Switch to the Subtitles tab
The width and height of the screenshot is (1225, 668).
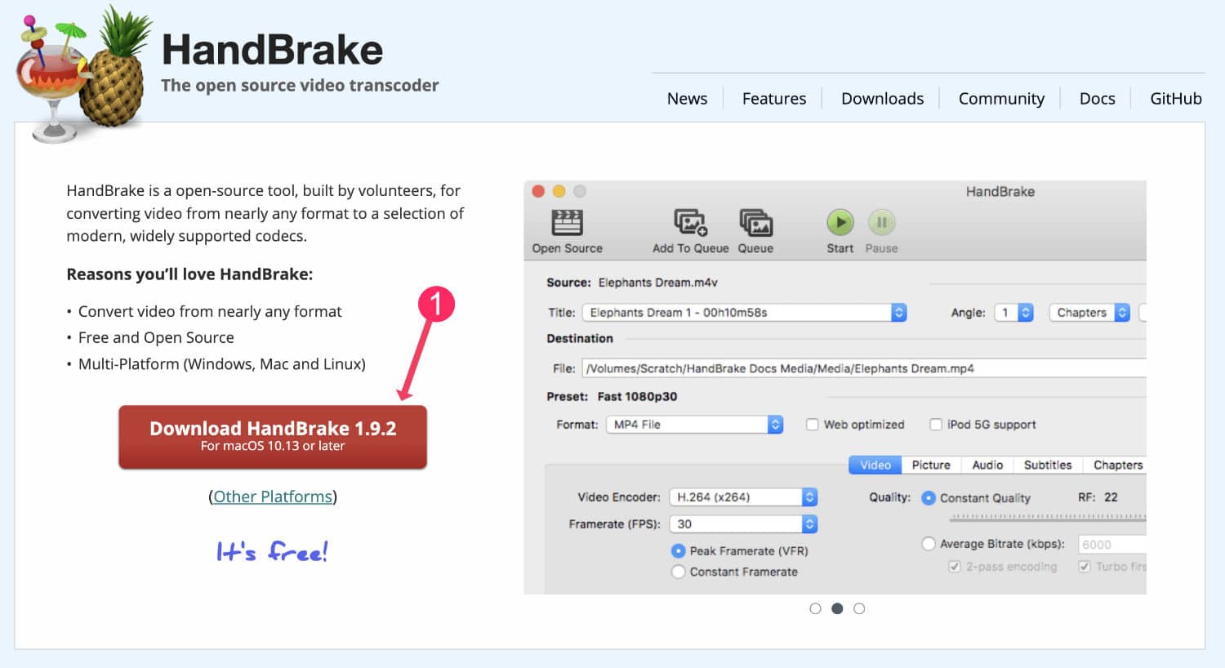tap(1048, 465)
